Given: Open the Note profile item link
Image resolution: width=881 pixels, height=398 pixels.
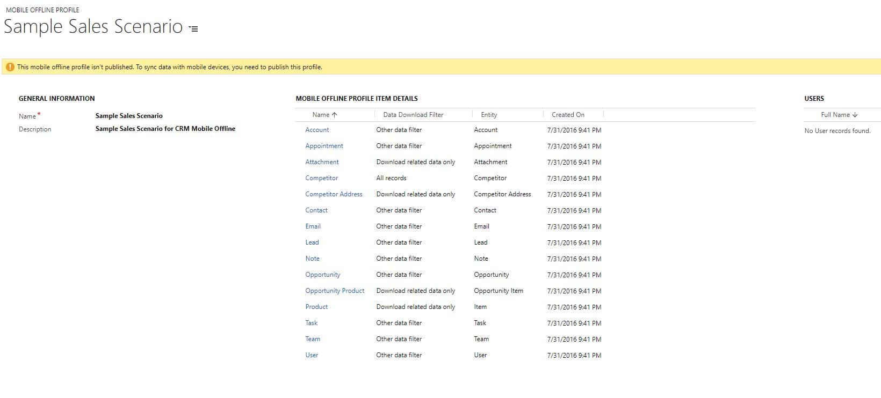Looking at the screenshot, I should click(312, 259).
